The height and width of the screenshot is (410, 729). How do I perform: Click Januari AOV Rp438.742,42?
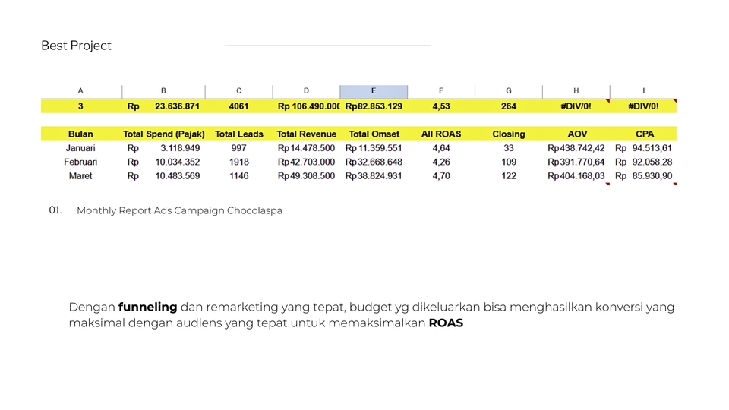point(576,148)
